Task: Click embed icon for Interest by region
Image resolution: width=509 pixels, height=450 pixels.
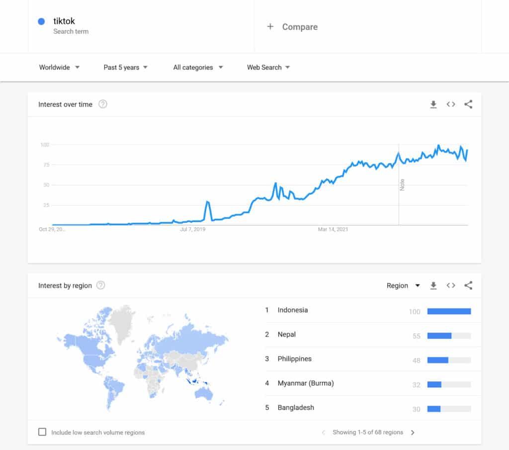Action: (451, 285)
